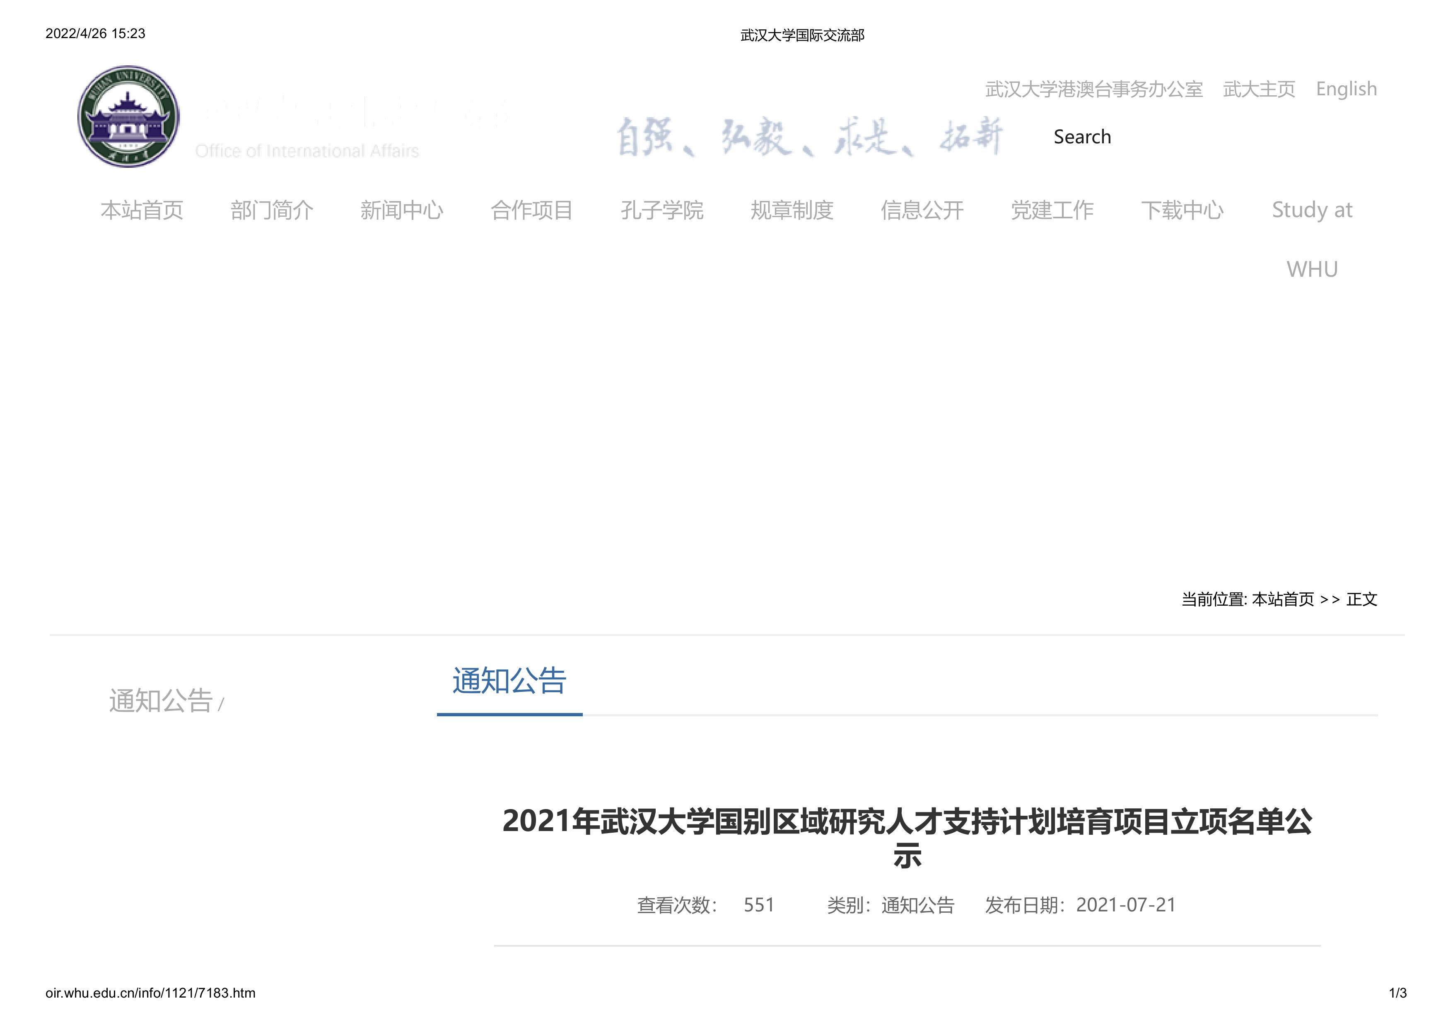Open 孔子学院 menu item
The width and height of the screenshot is (1453, 1027).
pyautogui.click(x=662, y=210)
